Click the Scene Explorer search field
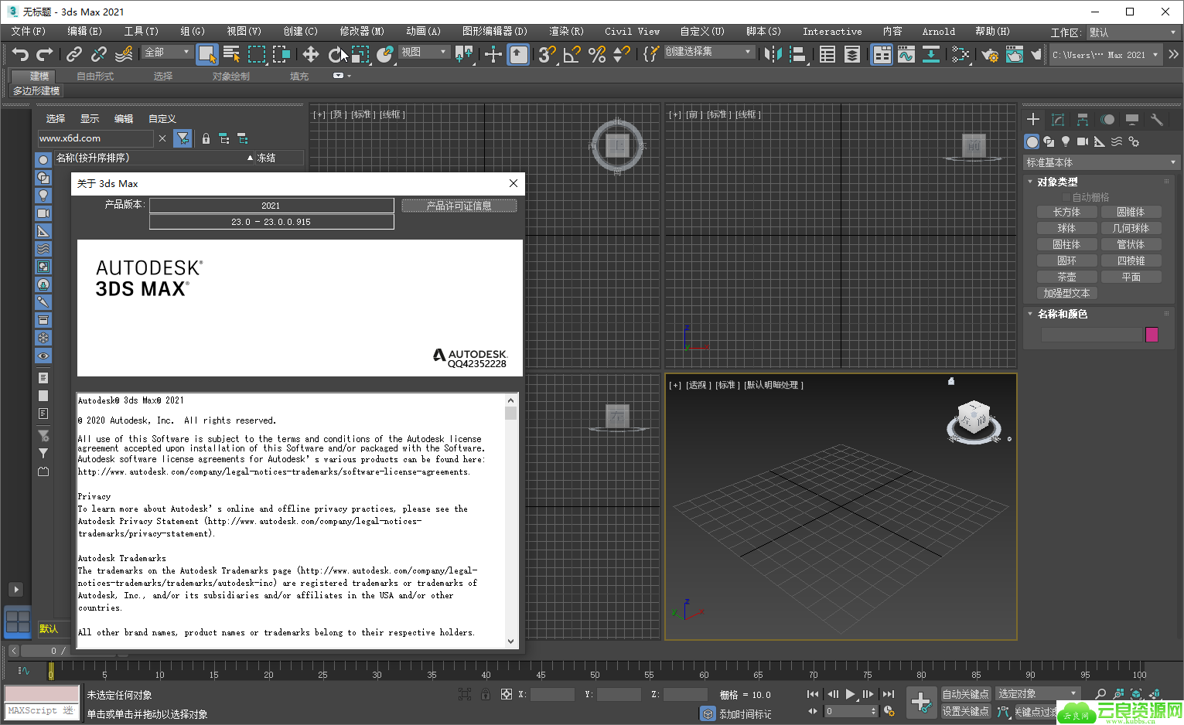Viewport: 1184px width, 725px height. (x=96, y=138)
